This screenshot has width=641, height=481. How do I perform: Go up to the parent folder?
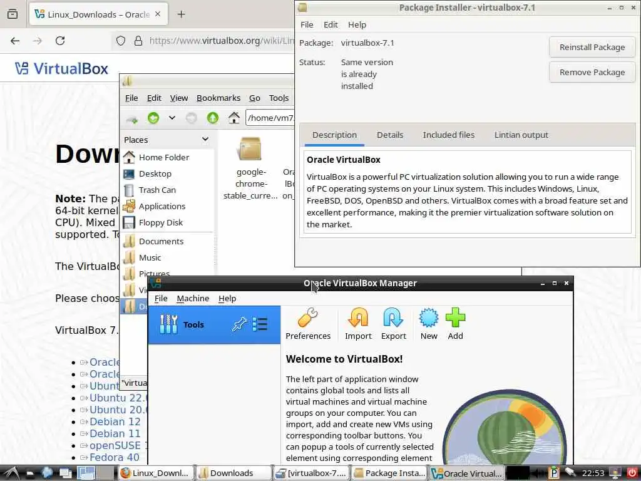click(x=213, y=118)
